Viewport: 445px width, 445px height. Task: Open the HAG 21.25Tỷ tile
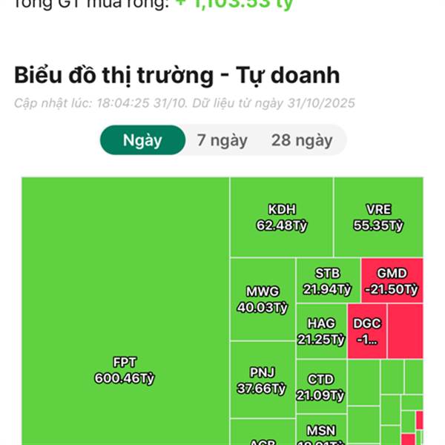pyautogui.click(x=320, y=332)
